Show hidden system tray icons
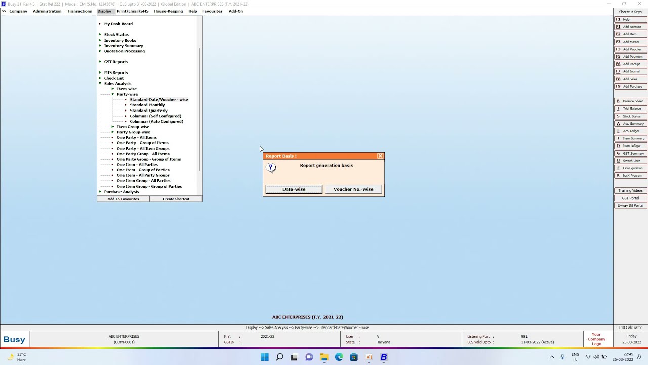 pyautogui.click(x=552, y=357)
